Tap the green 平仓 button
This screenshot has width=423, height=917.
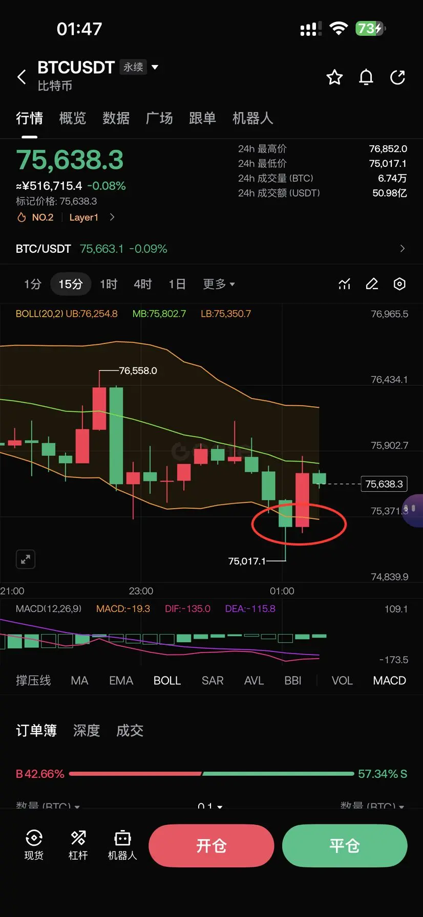pos(345,846)
